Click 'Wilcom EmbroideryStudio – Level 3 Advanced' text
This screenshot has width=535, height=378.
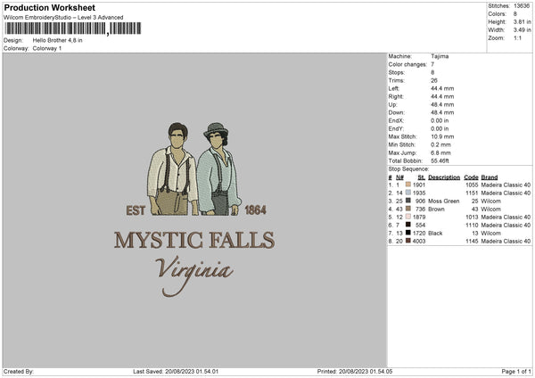pyautogui.click(x=63, y=18)
